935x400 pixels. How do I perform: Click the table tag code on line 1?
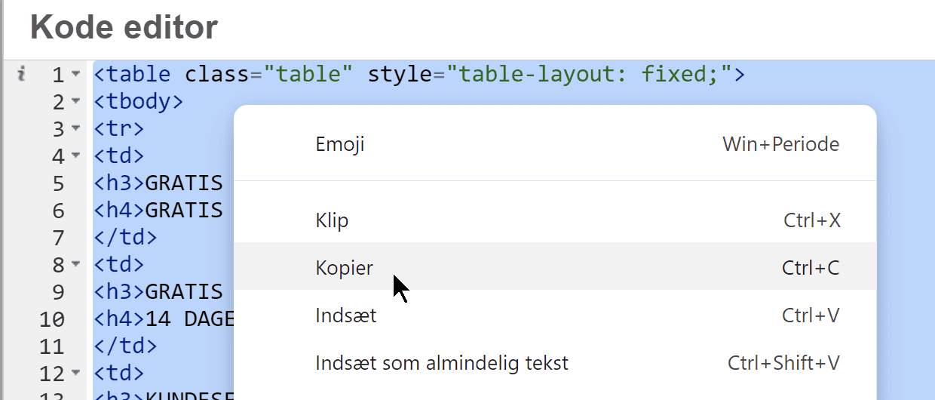point(419,75)
